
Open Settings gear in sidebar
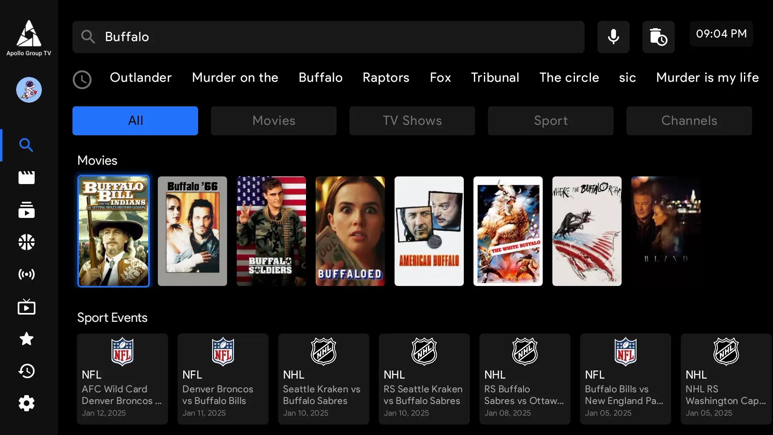pyautogui.click(x=27, y=403)
